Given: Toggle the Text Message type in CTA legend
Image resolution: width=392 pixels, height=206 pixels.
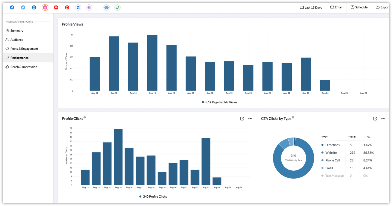Looking at the screenshot, I should click(x=332, y=176).
